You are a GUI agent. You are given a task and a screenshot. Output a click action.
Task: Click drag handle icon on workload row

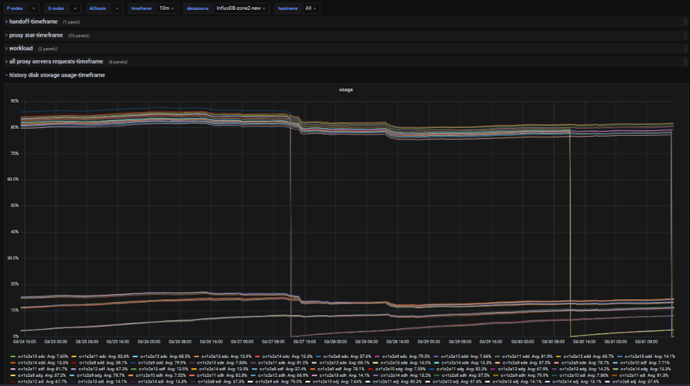[x=685, y=48]
